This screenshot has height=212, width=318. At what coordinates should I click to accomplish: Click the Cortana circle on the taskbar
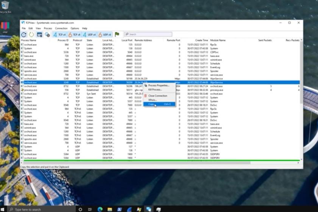80,209
